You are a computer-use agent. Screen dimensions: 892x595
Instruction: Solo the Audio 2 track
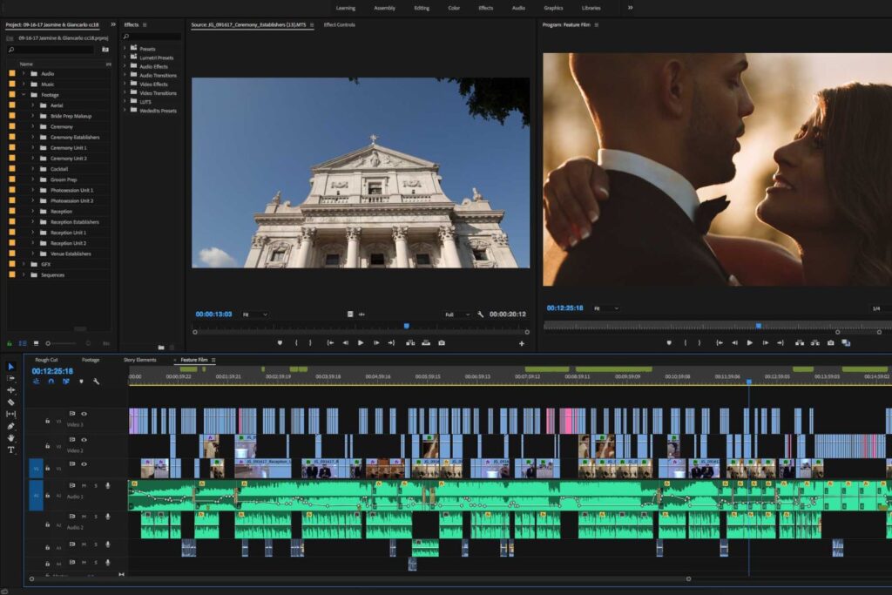click(x=95, y=516)
